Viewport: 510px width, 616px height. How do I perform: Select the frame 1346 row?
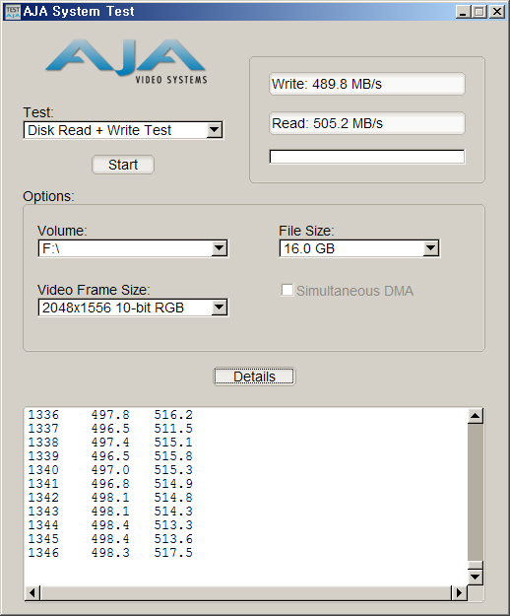(110, 553)
